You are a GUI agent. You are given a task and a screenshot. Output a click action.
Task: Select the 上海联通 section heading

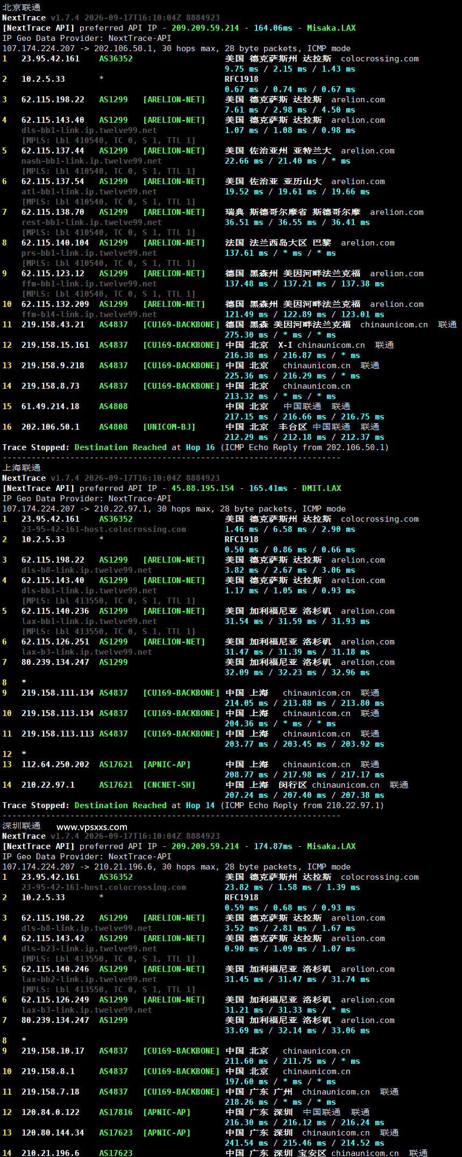22,468
